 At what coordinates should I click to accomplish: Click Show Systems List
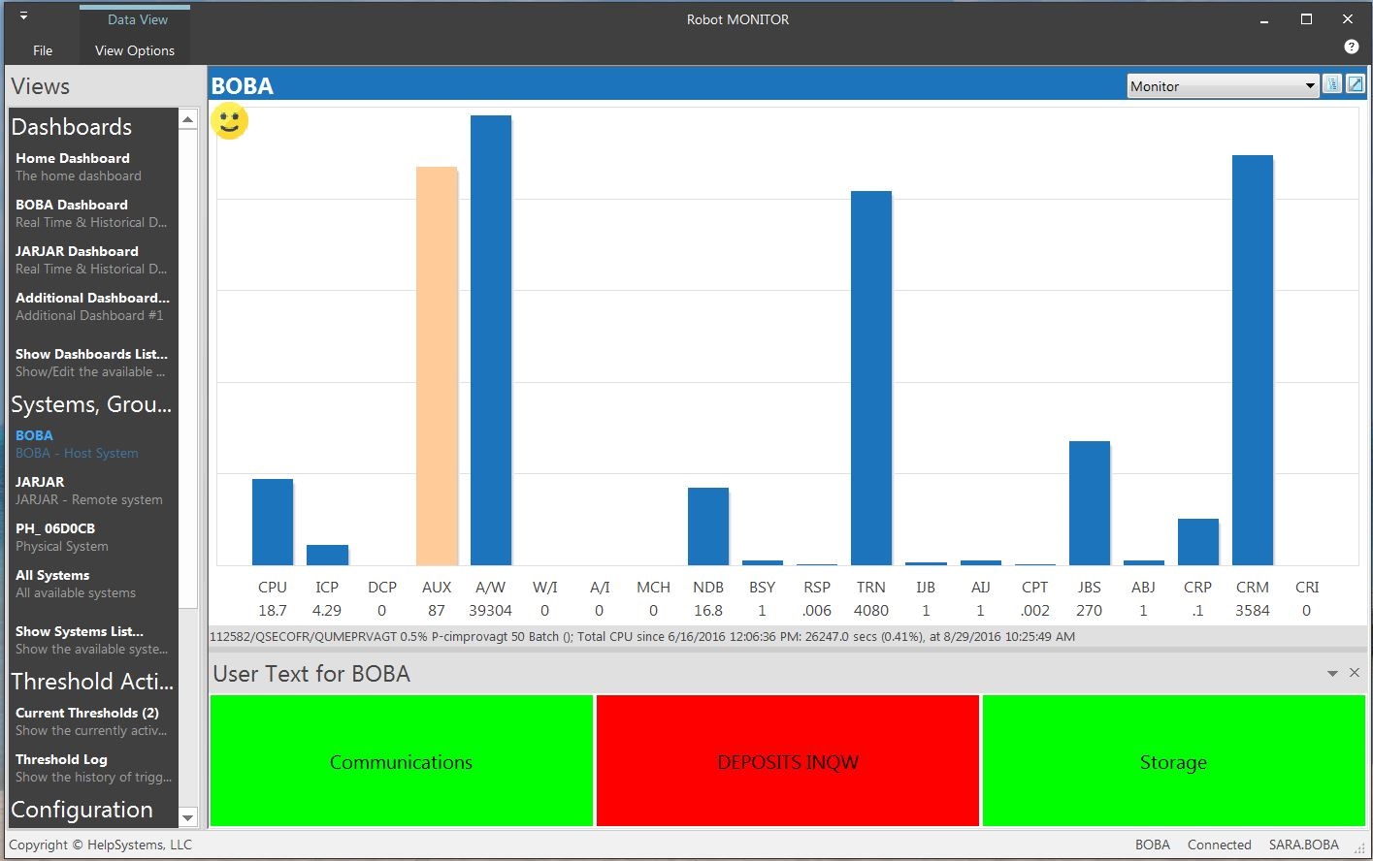pos(92,640)
